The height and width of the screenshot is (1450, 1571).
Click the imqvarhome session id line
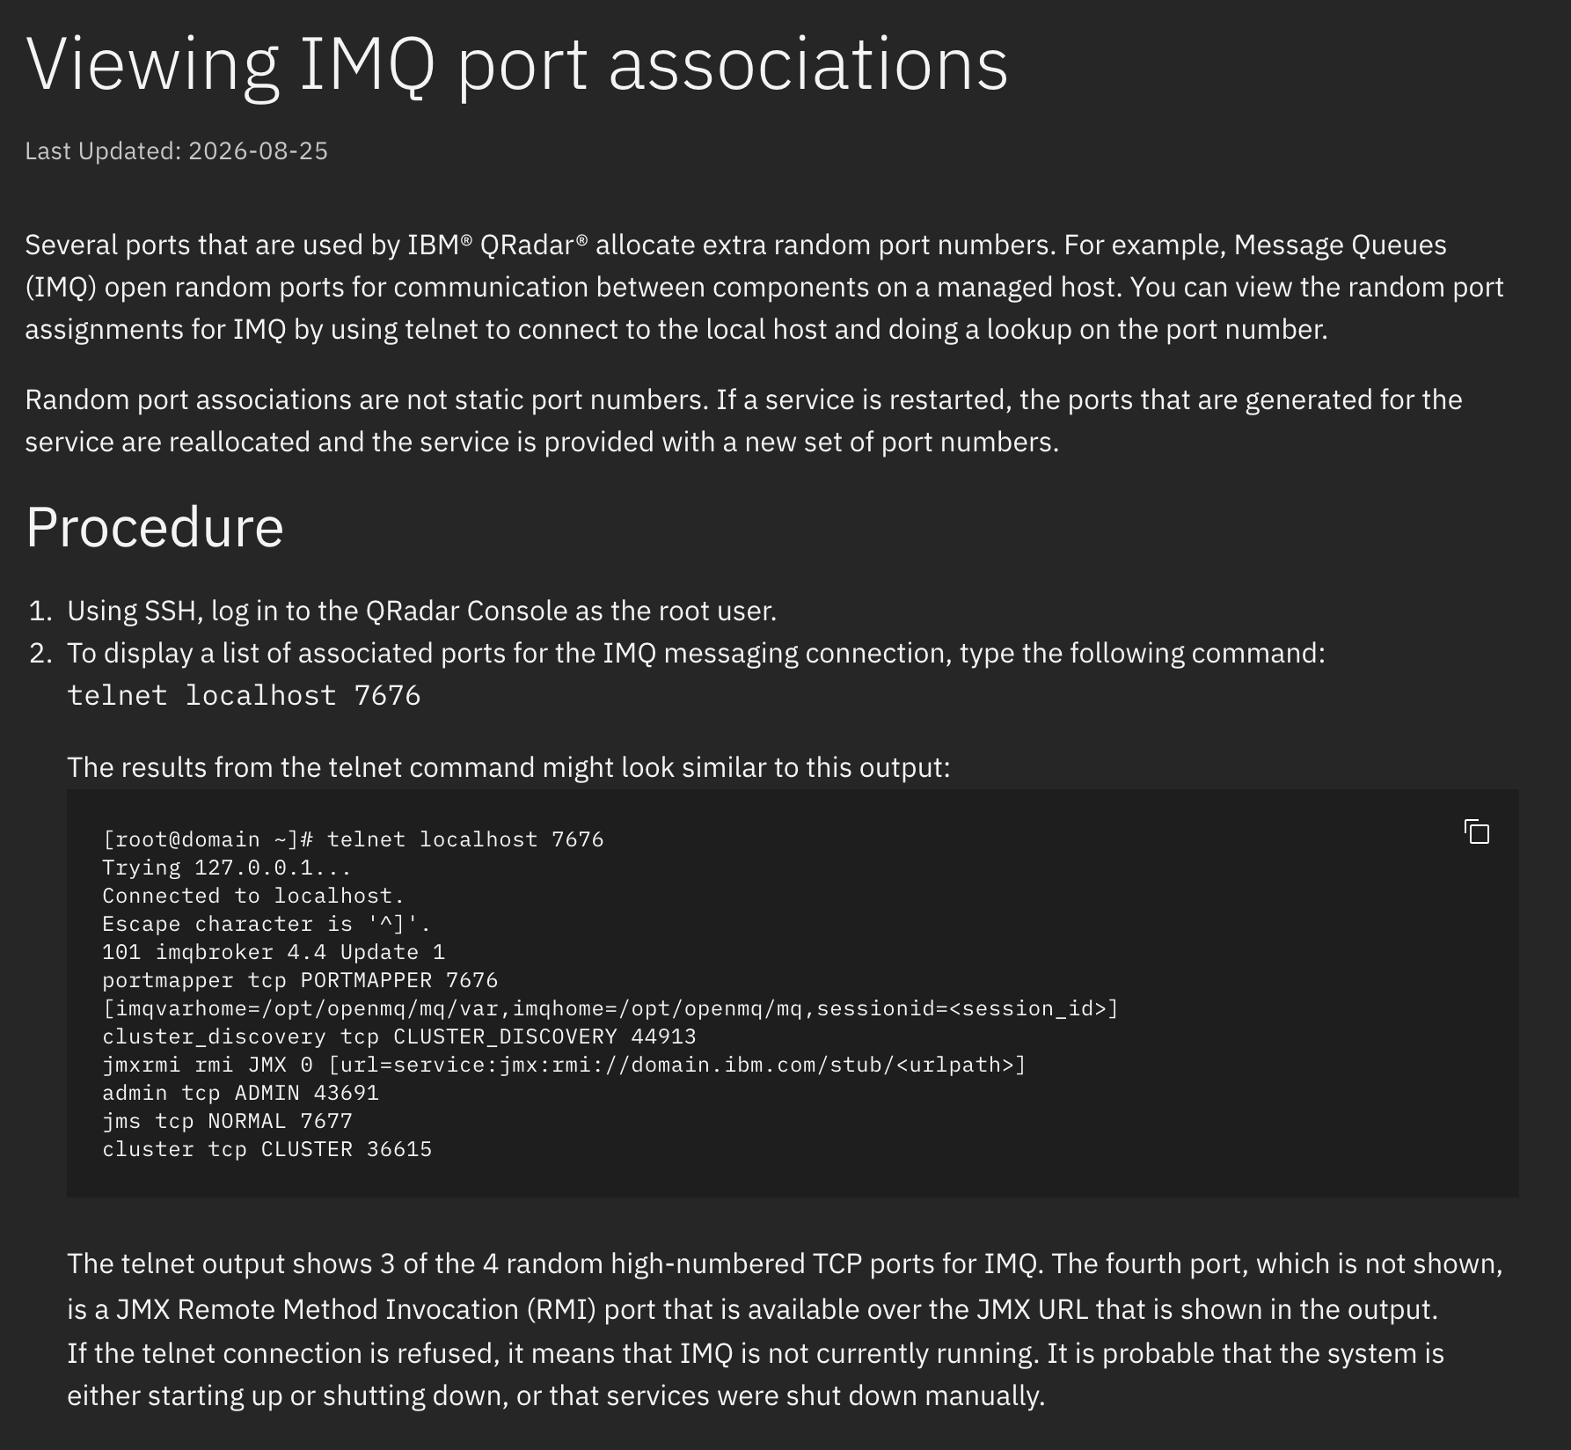pos(610,1008)
